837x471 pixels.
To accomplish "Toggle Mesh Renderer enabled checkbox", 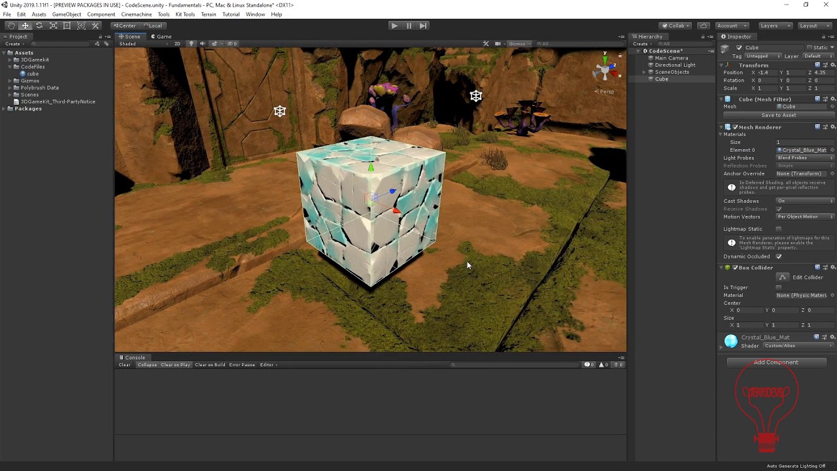I will point(735,128).
